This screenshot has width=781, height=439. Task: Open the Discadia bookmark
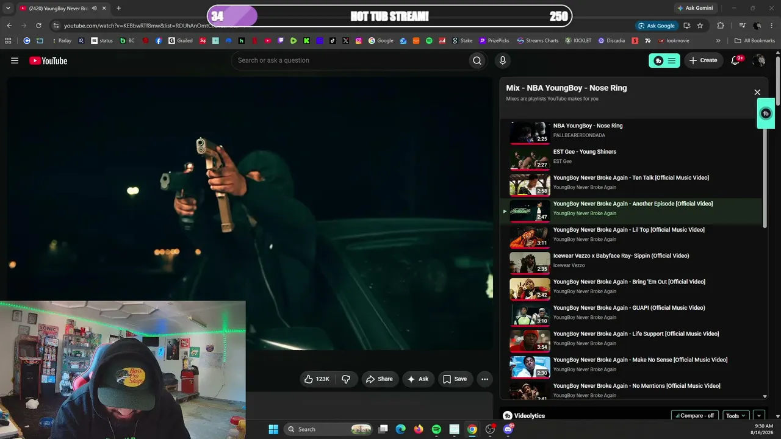pyautogui.click(x=611, y=41)
